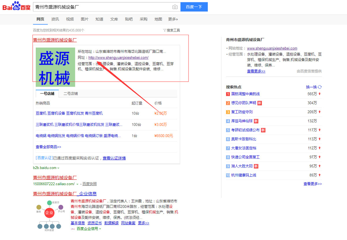The image size is (347, 240).
Task: Open the 企业信息 result title
Action: tap(65, 194)
